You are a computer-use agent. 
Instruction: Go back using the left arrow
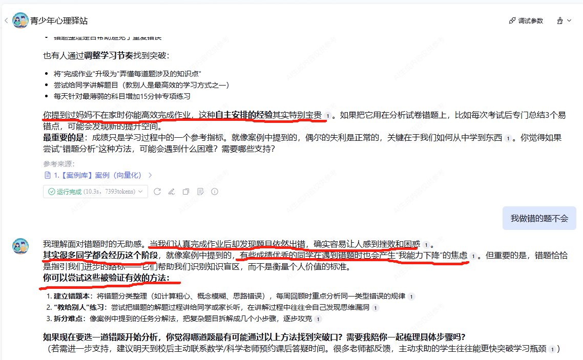[6, 20]
